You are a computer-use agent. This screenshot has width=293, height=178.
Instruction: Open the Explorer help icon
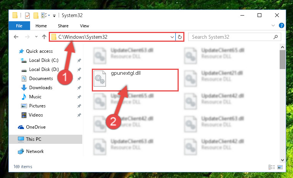click(x=281, y=25)
